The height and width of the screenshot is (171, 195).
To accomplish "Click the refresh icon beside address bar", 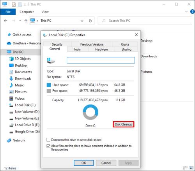I will click(x=90, y=21).
